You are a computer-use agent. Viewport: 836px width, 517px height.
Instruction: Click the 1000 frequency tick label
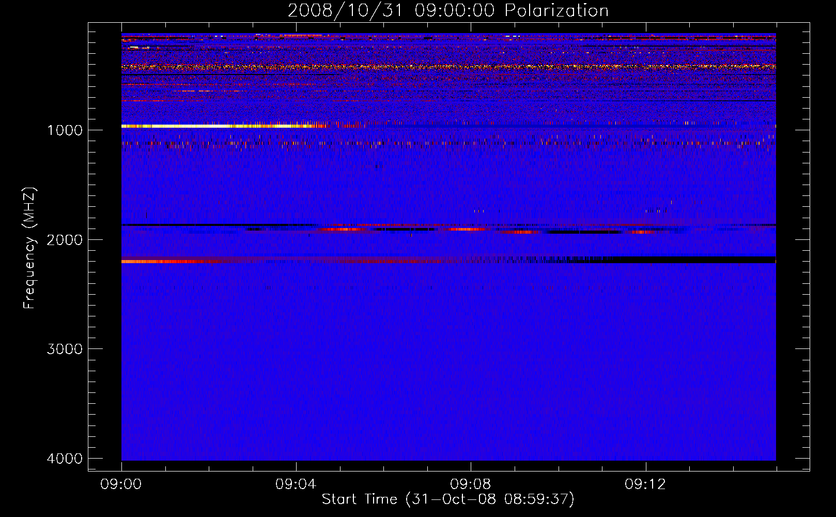[x=65, y=130]
